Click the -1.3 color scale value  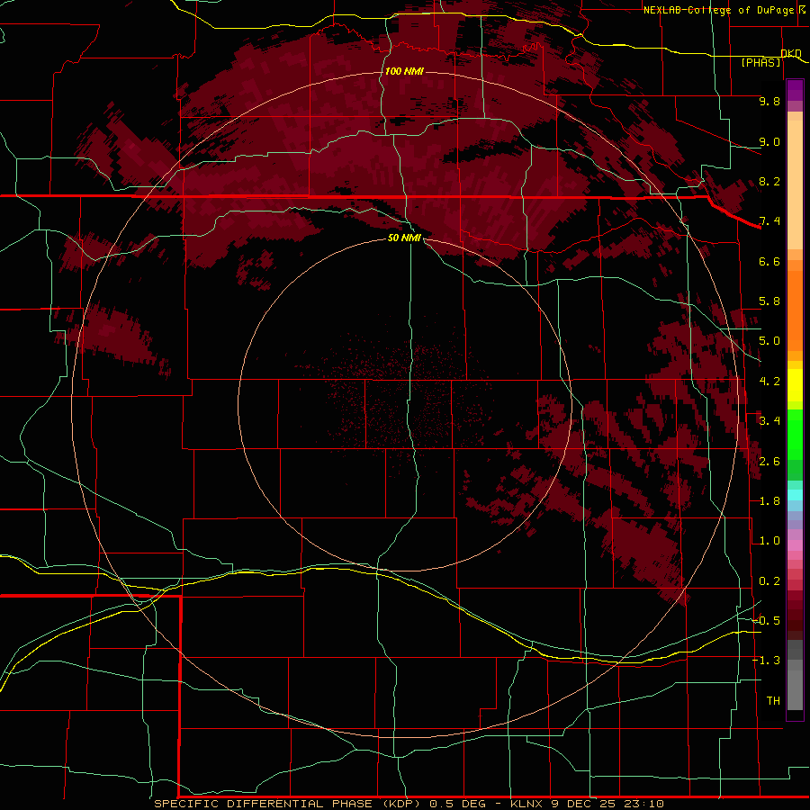coord(766,661)
